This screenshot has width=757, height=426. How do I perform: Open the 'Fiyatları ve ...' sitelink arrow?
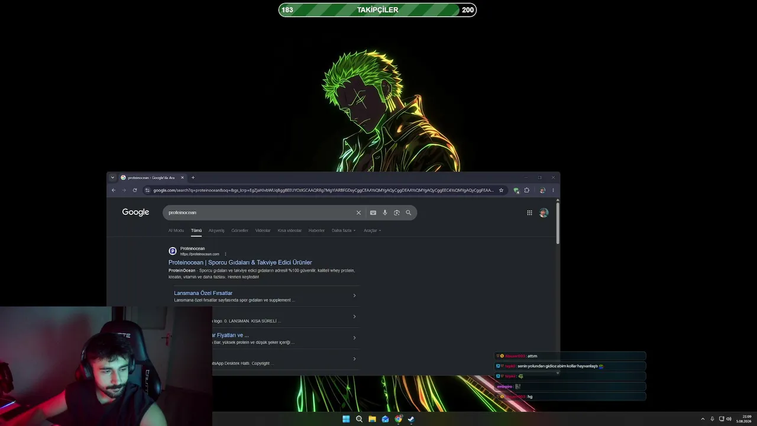(x=354, y=338)
